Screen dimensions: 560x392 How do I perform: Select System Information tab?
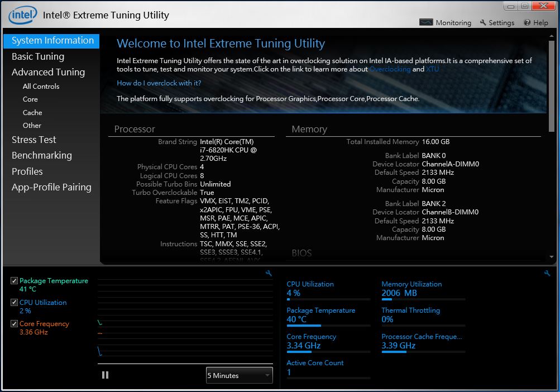tap(51, 40)
